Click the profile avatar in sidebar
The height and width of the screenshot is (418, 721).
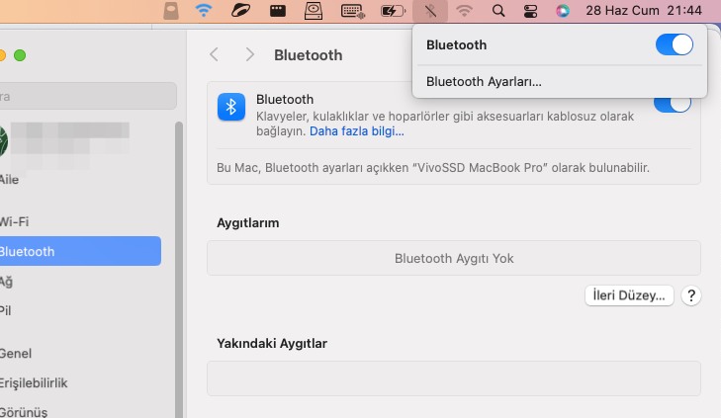pos(4,140)
